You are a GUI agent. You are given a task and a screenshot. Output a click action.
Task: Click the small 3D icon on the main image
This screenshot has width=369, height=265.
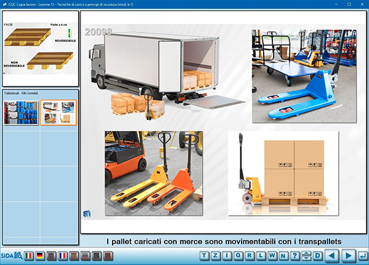[x=87, y=214]
